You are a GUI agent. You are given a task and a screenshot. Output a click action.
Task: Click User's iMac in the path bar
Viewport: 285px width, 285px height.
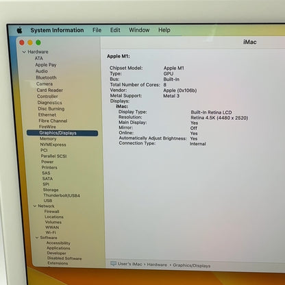(130, 264)
